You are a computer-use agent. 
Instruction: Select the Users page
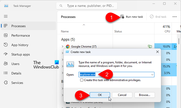point(15,64)
